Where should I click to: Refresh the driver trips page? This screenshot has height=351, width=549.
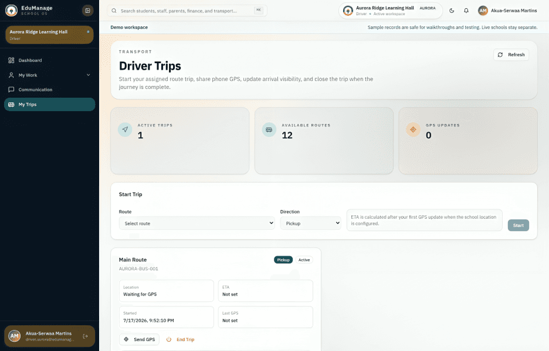pos(511,55)
